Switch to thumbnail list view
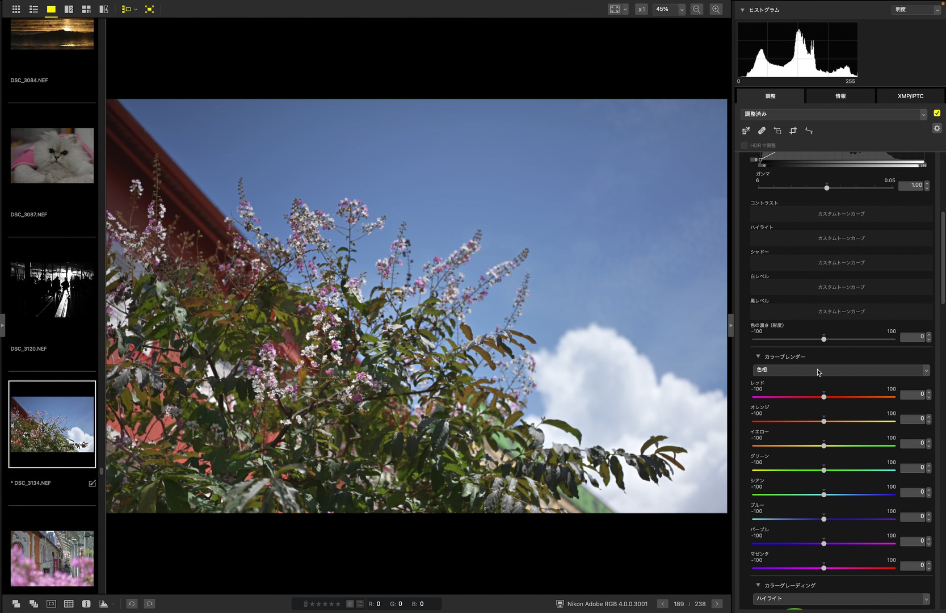 (x=33, y=9)
